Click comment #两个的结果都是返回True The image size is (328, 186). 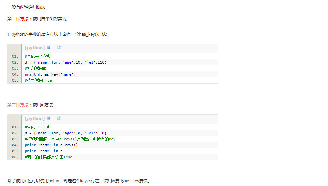tap(48, 157)
